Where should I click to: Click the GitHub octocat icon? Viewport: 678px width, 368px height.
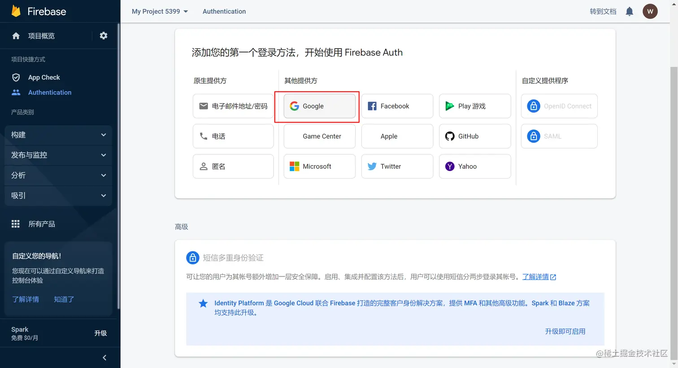coord(450,136)
